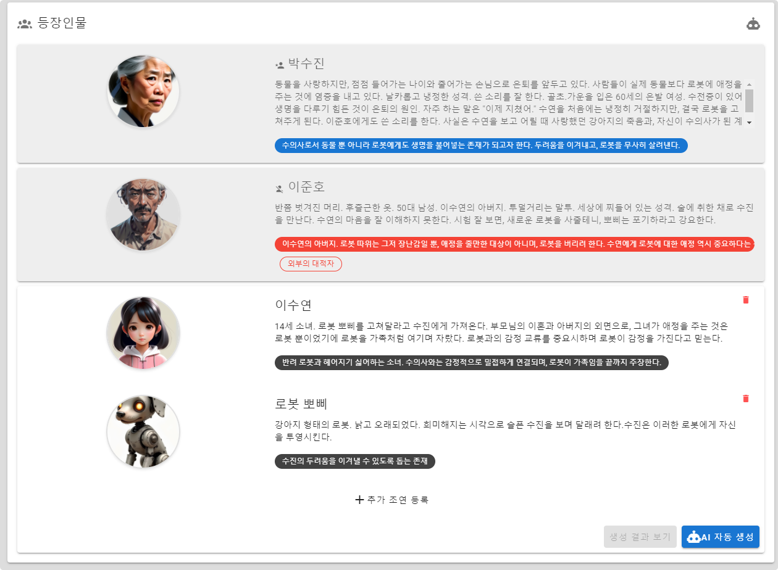The height and width of the screenshot is (570, 778).
Task: Click the scroll down arrow in 박수진 description
Action: [749, 123]
